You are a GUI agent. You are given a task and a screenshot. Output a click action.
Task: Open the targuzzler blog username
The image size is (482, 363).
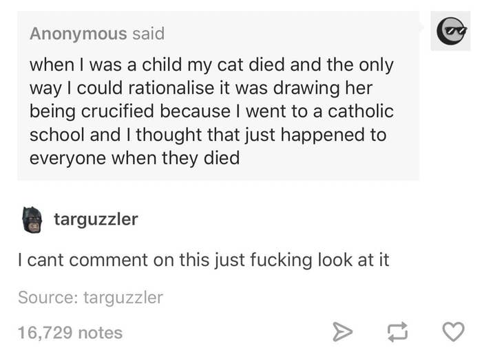[x=96, y=219]
